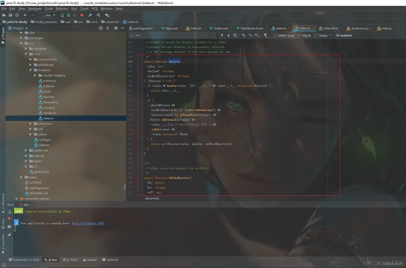Open the VCS menu

(x=95, y=8)
